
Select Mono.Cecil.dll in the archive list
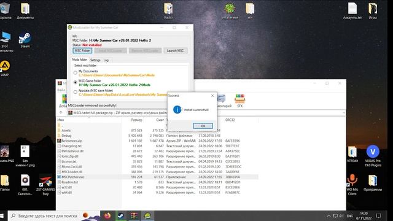(72, 166)
